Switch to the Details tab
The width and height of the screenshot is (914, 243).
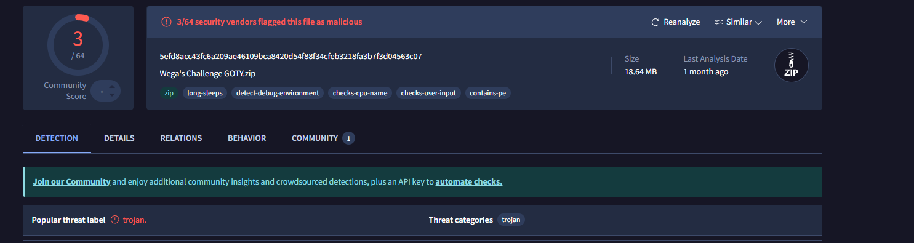coord(119,138)
